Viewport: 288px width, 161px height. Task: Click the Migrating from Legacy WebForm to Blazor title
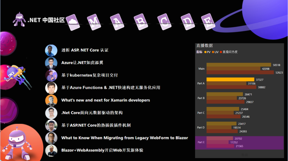tap(125, 138)
